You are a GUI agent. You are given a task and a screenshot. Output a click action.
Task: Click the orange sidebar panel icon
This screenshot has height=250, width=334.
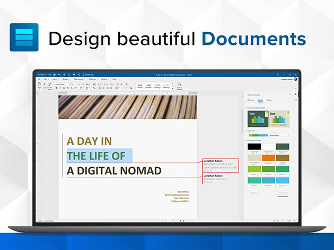click(x=296, y=99)
